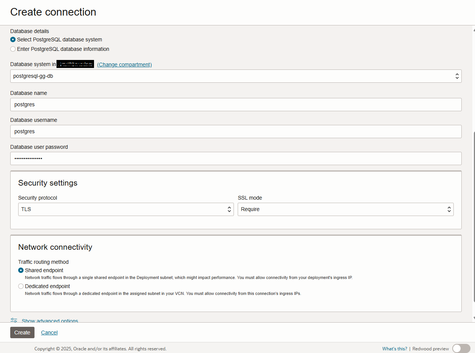The image size is (475, 353).
Task: Click the Database name input field
Action: click(x=235, y=104)
